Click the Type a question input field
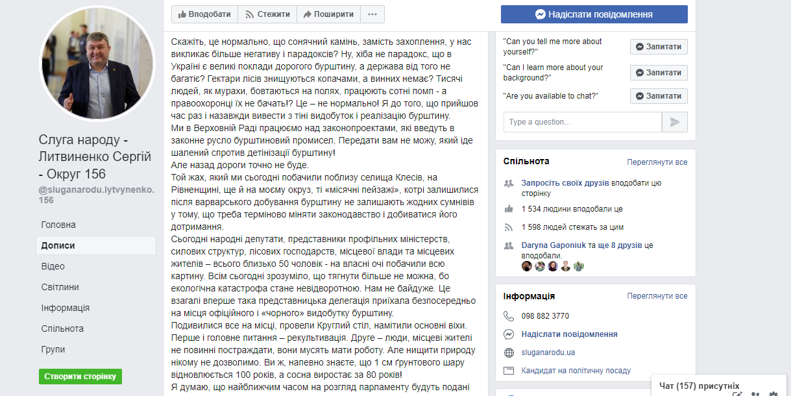 [582, 122]
